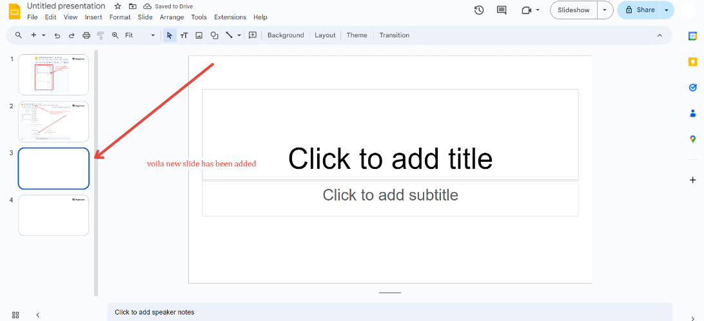Select slide 3 thumbnail
Screen dimensions: 704x321
54,168
